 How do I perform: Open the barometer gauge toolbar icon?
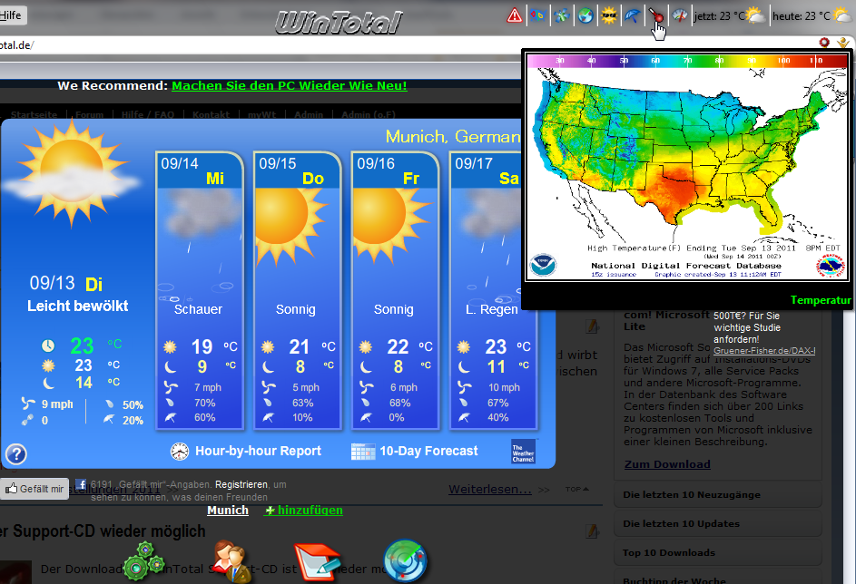(679, 15)
